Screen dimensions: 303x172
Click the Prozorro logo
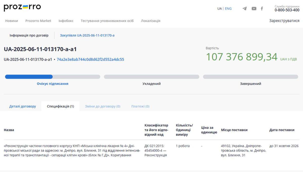(22, 7)
